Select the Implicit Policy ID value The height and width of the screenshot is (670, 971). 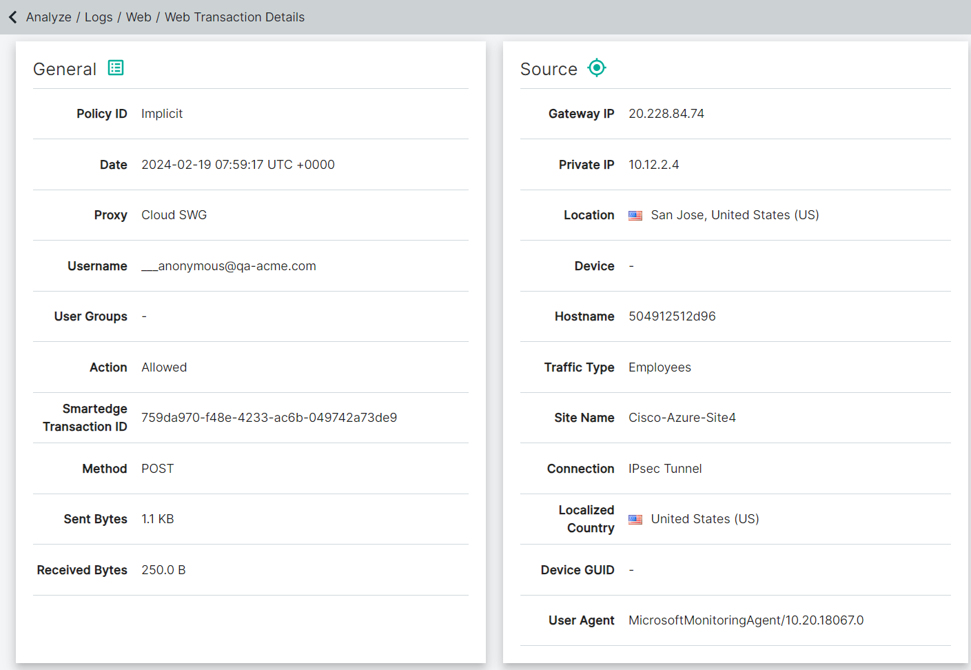point(162,113)
